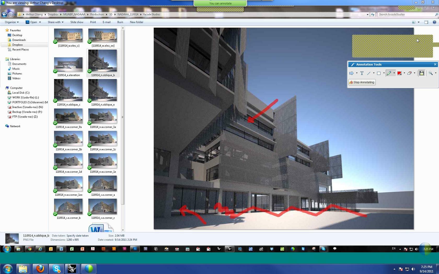The height and width of the screenshot is (274, 439).
Task: Select the rectangle shape tool
Action: 379,73
